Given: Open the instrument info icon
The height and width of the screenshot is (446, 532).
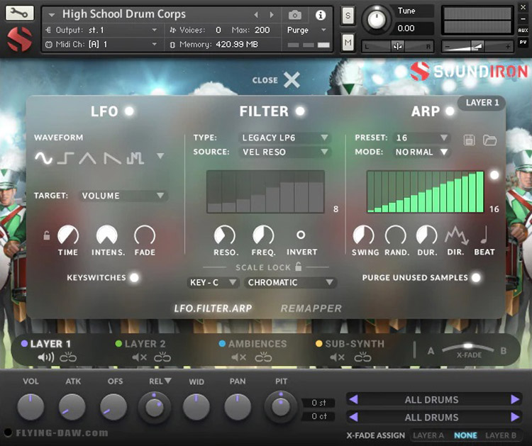Looking at the screenshot, I should (321, 15).
